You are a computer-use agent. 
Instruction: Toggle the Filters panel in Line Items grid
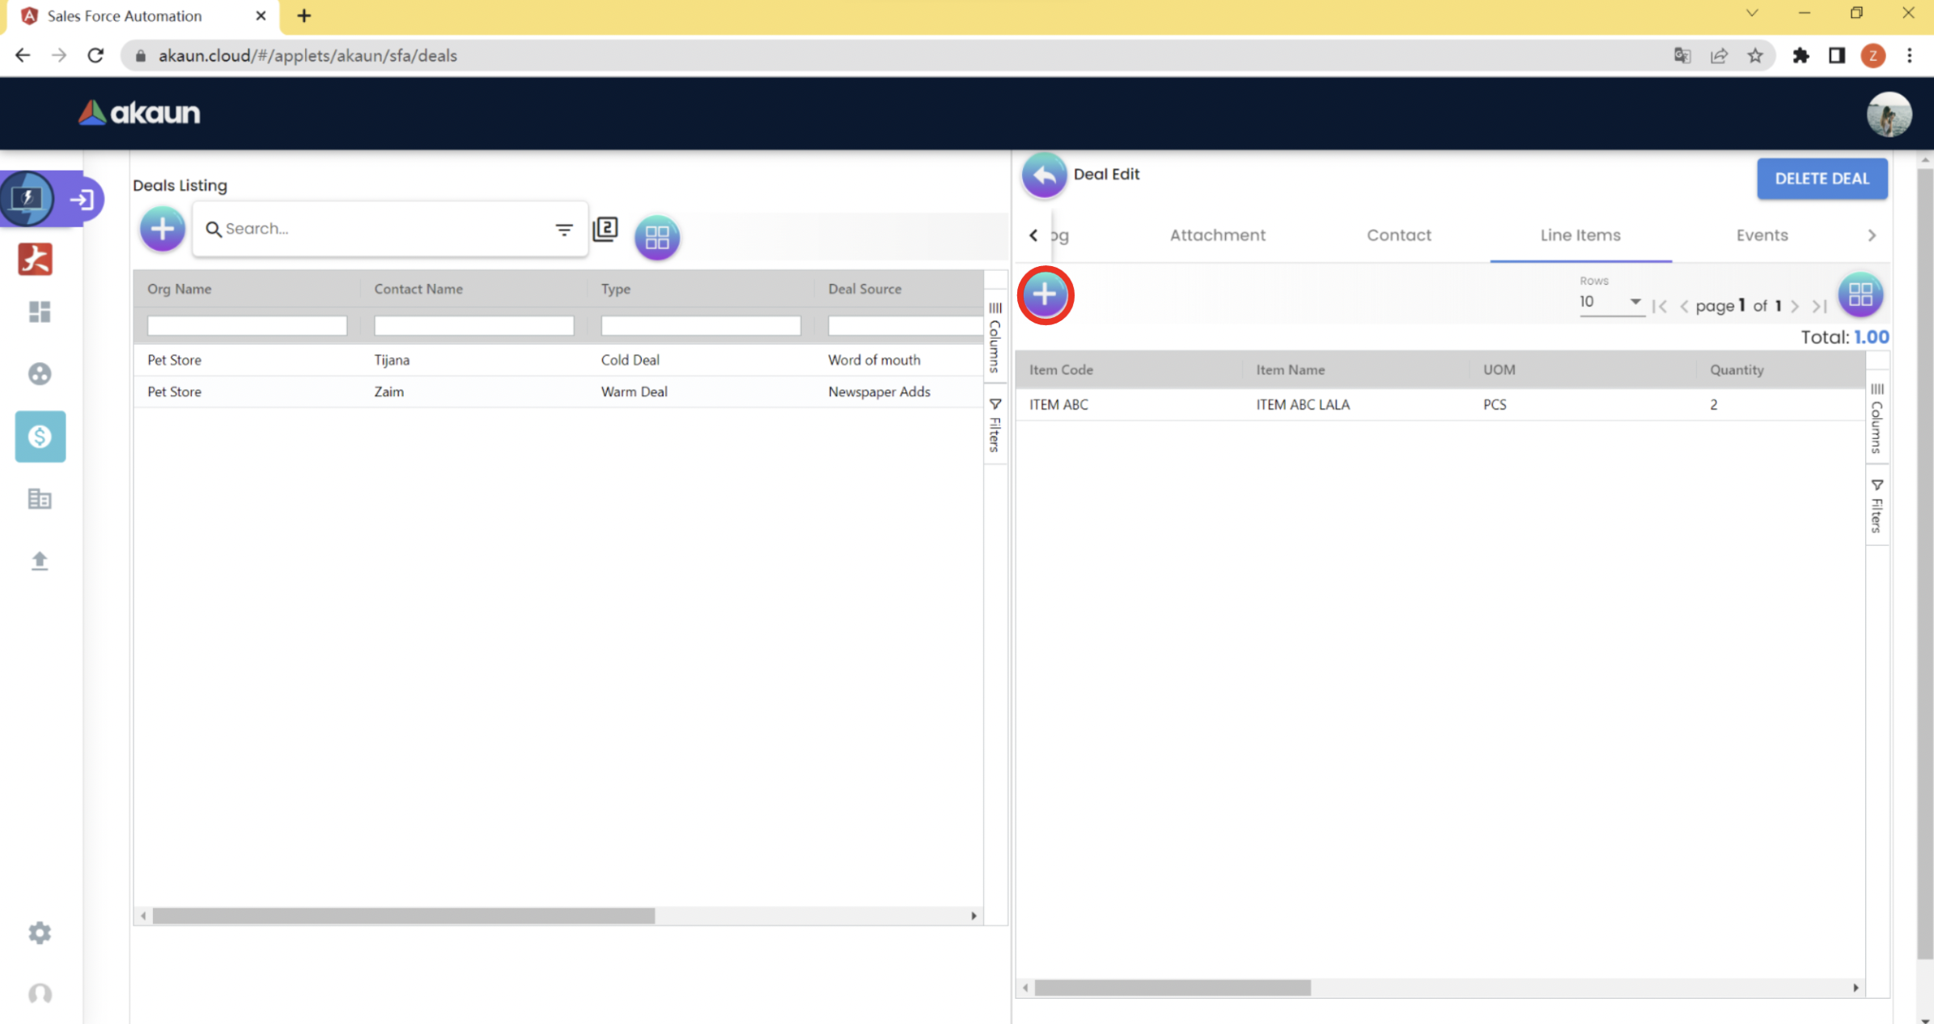point(1877,506)
